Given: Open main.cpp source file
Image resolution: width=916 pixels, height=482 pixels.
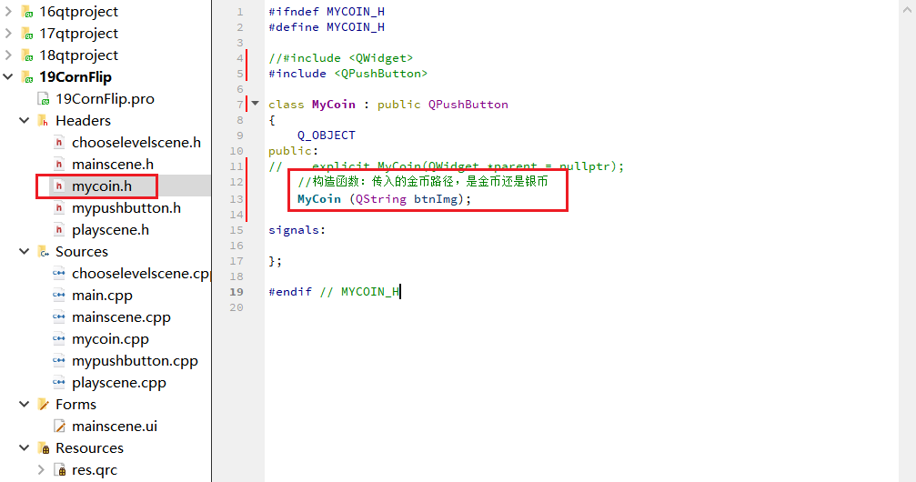Looking at the screenshot, I should coord(102,295).
